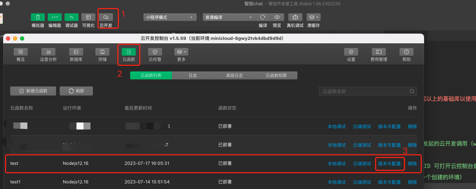This screenshot has width=476, height=189.
Task: Click the 编译 compile refresh icon
Action: (263, 17)
